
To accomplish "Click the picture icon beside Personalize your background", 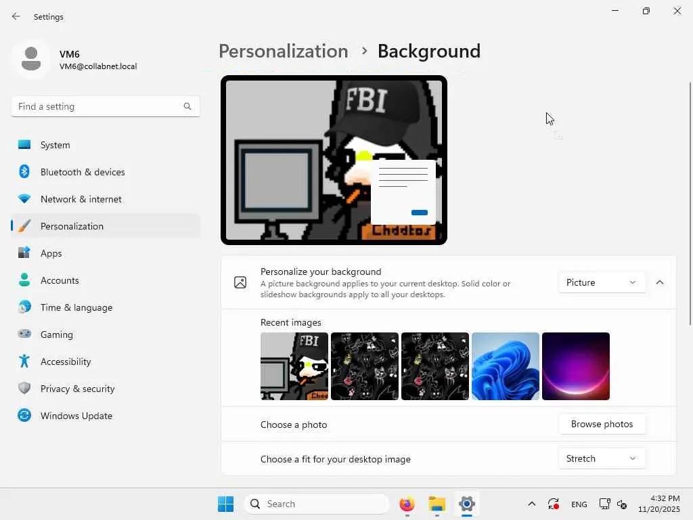I will 240,282.
